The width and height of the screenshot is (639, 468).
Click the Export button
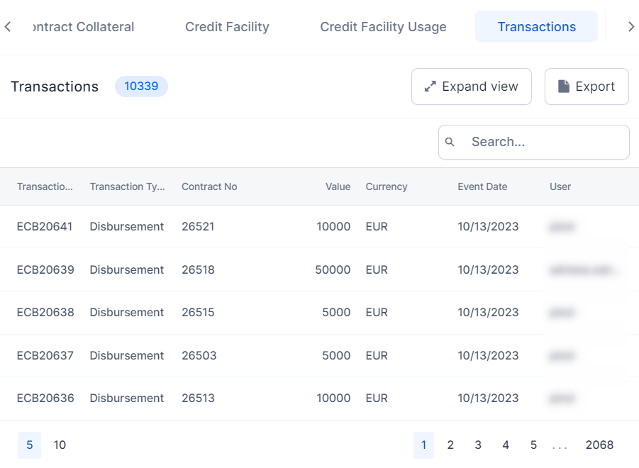click(x=586, y=87)
